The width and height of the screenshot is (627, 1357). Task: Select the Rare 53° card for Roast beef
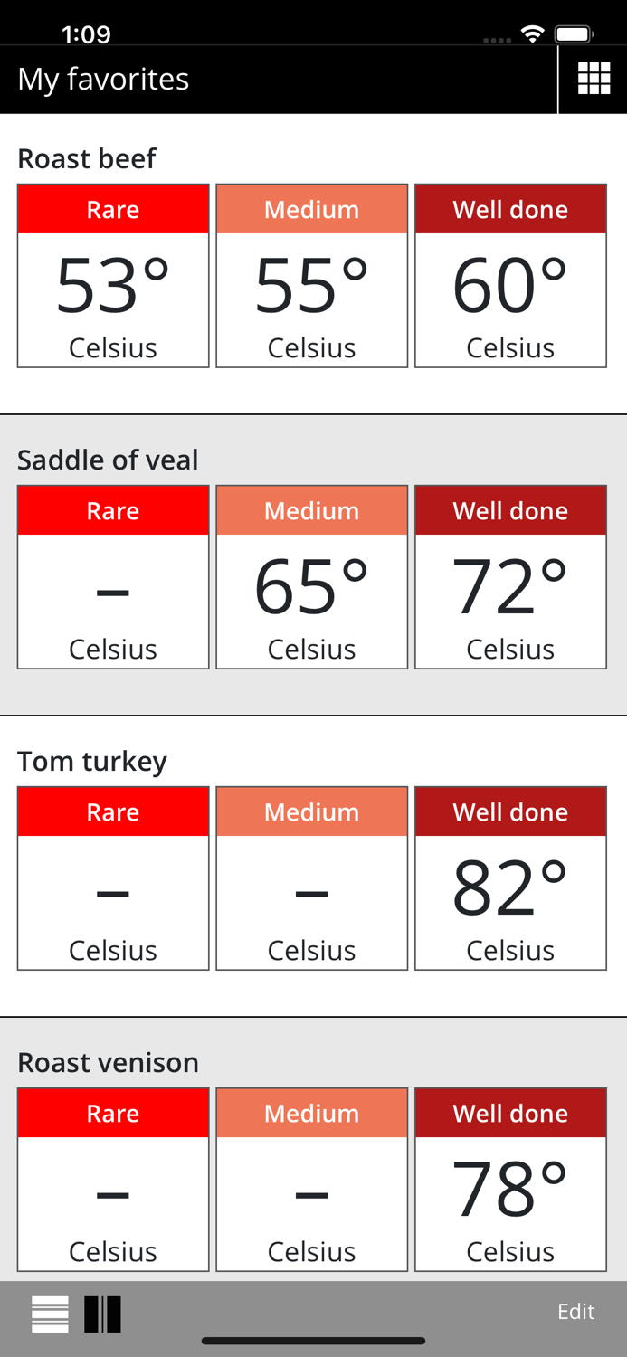click(112, 275)
